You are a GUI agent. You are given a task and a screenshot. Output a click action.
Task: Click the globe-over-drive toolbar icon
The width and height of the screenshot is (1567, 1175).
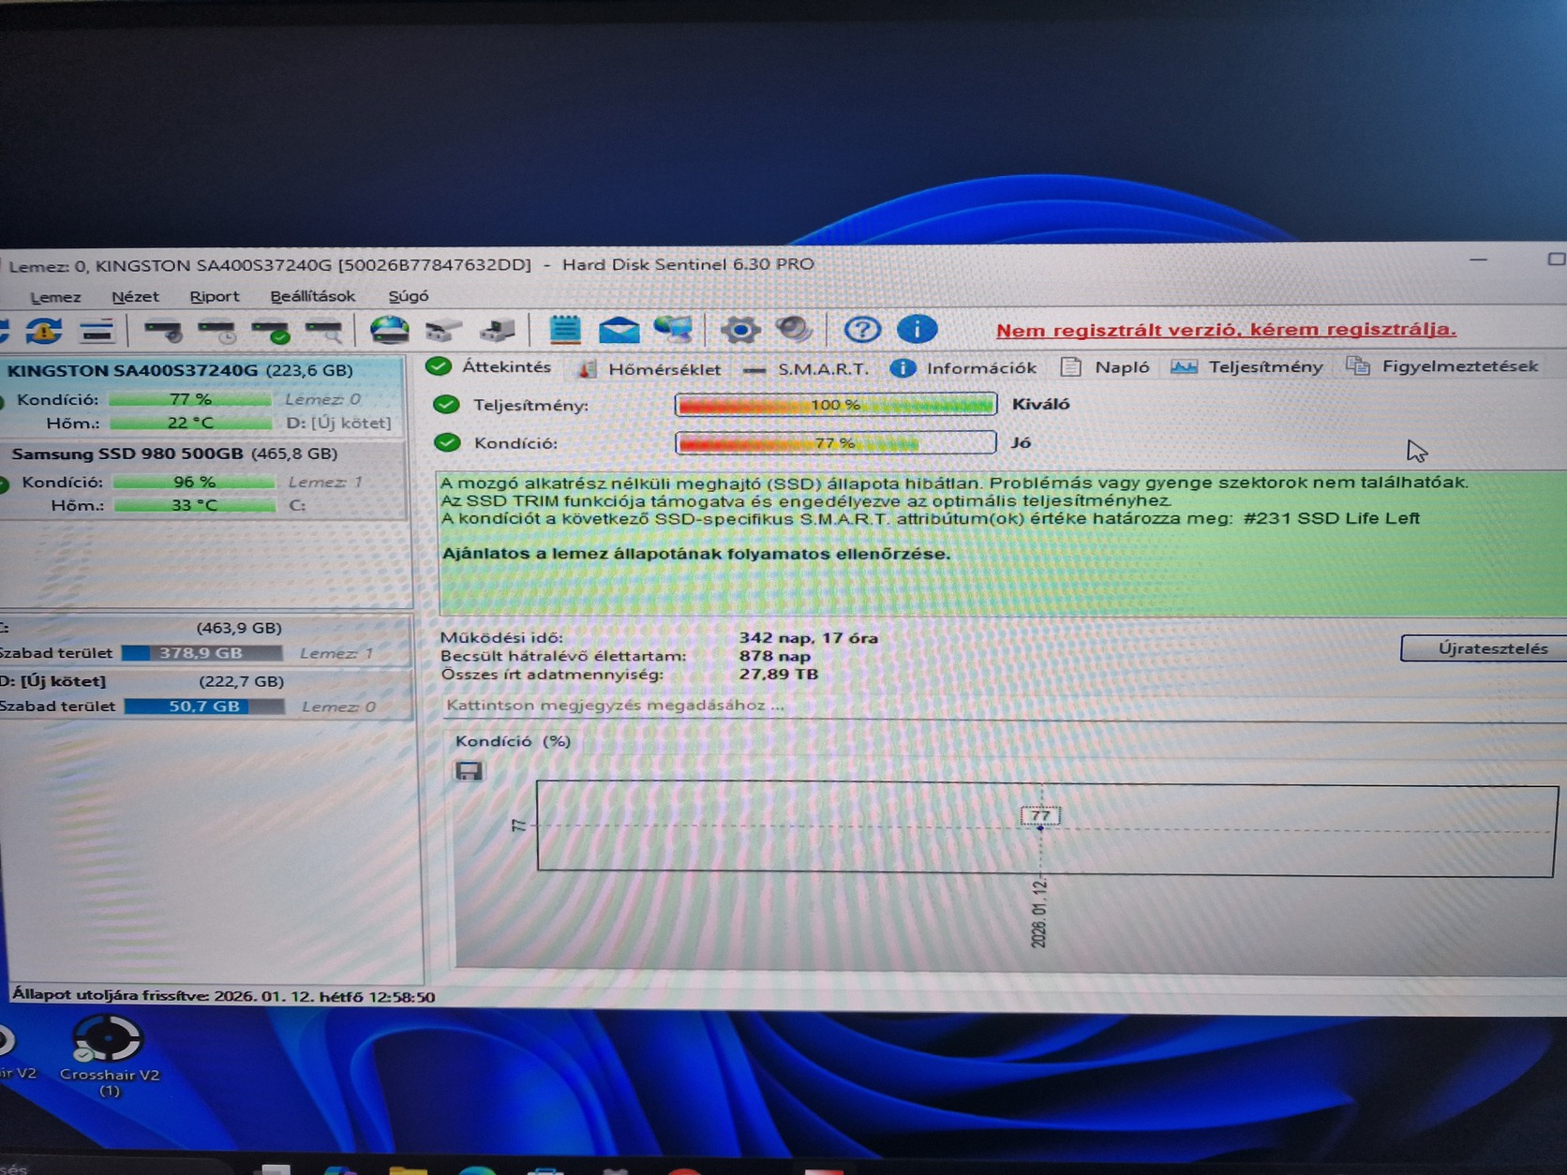pyautogui.click(x=389, y=330)
